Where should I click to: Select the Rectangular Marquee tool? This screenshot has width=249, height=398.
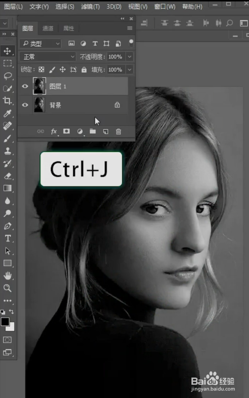[7, 63]
